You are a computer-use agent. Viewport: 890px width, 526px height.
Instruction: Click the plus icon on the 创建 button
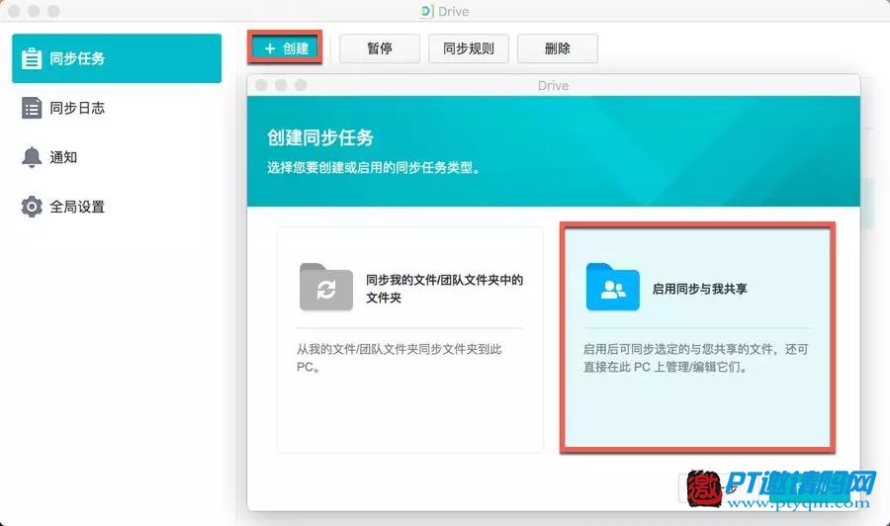270,48
